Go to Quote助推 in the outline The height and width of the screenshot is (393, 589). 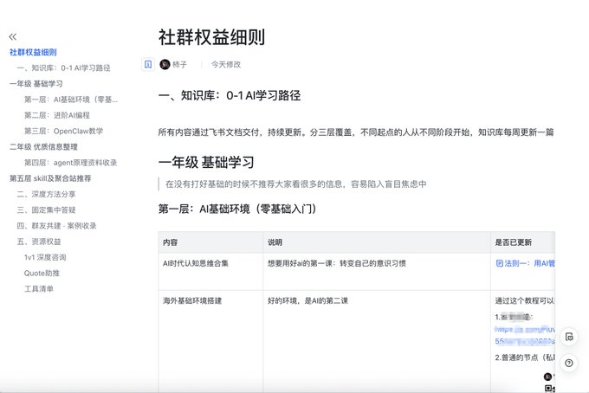click(42, 273)
